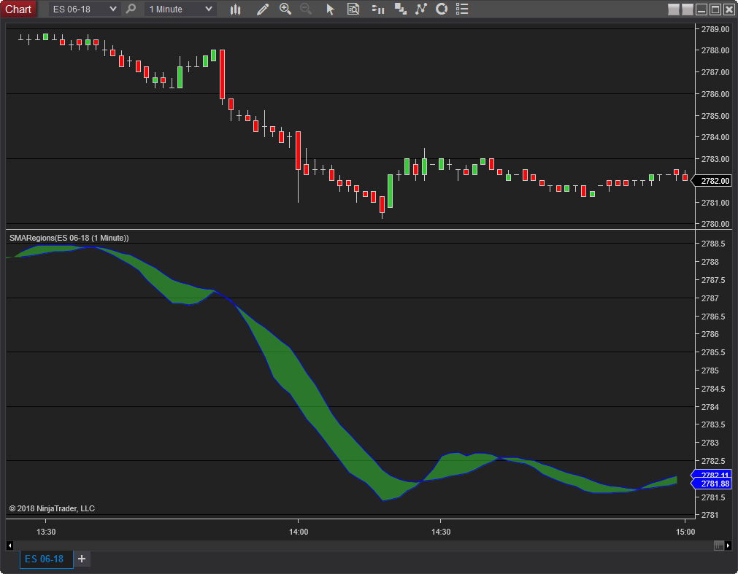
Task: Minimize the chart window
Action: [x=702, y=9]
